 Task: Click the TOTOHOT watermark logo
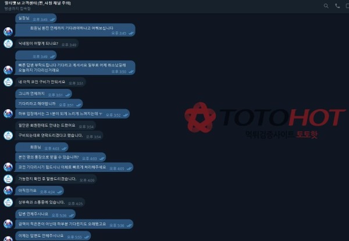[x=265, y=120]
